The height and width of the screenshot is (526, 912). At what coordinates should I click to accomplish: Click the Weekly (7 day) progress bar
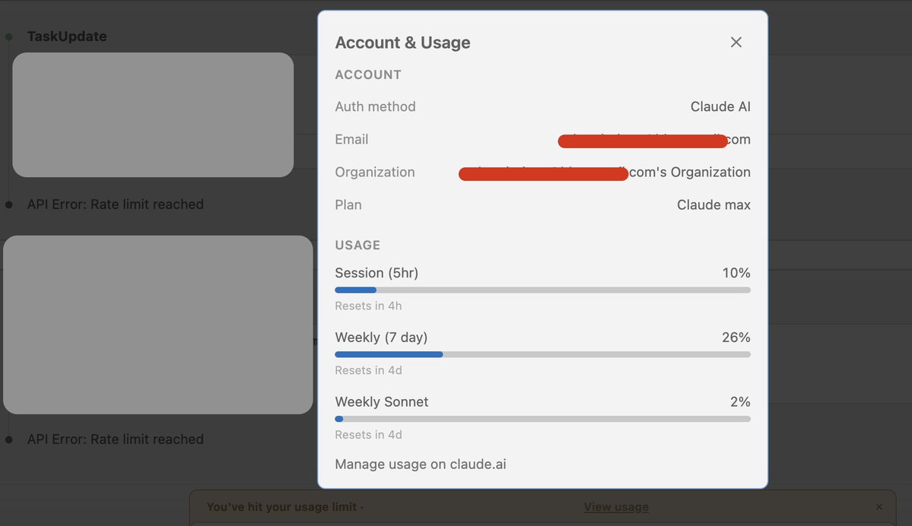coord(542,354)
